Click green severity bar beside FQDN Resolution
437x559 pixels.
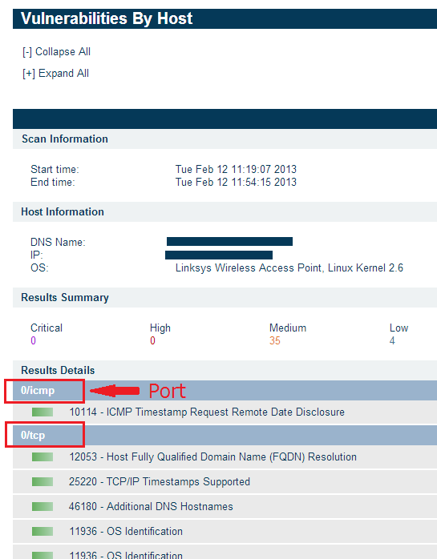click(42, 457)
